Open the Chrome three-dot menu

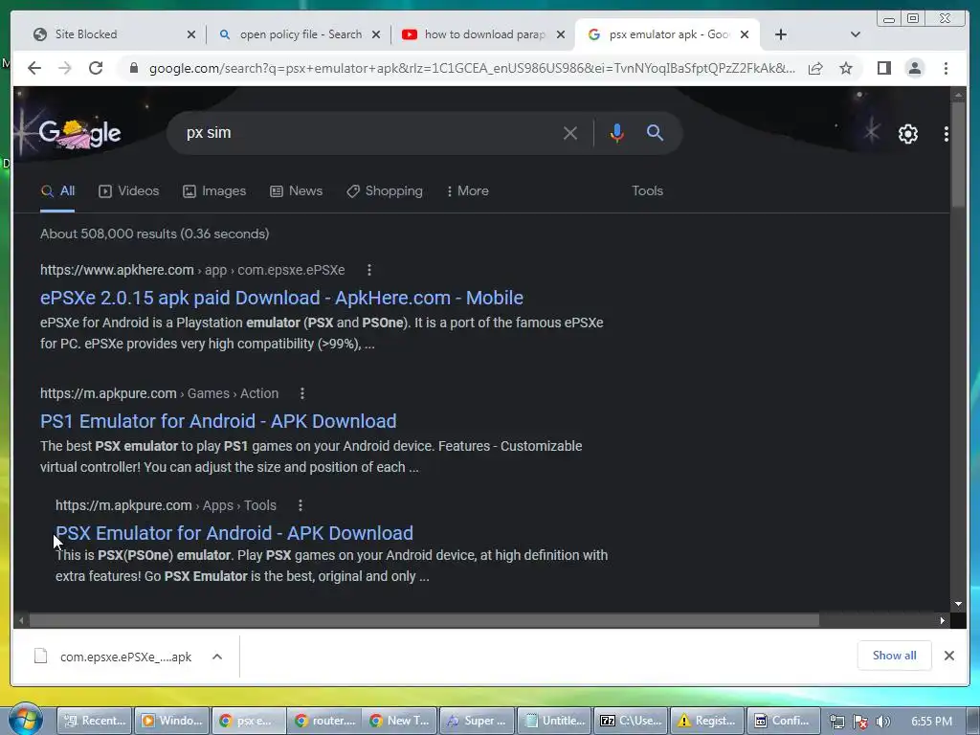coord(946,68)
